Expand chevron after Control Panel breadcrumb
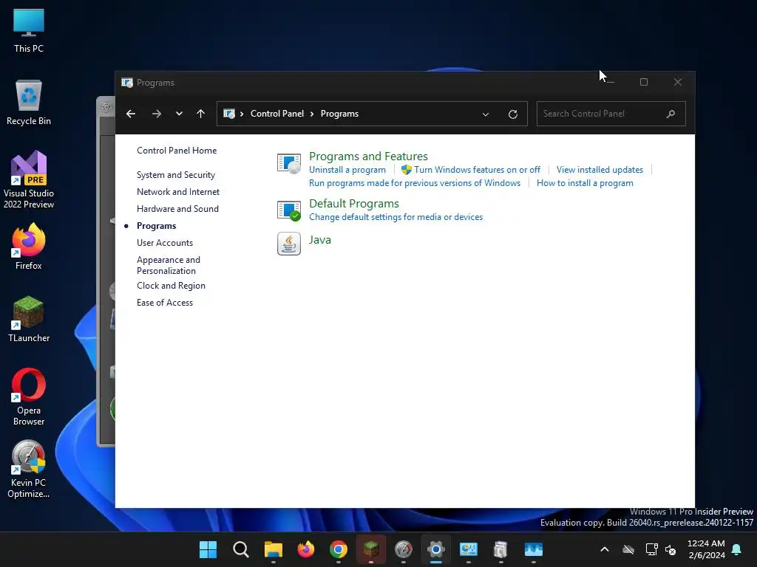 312,114
